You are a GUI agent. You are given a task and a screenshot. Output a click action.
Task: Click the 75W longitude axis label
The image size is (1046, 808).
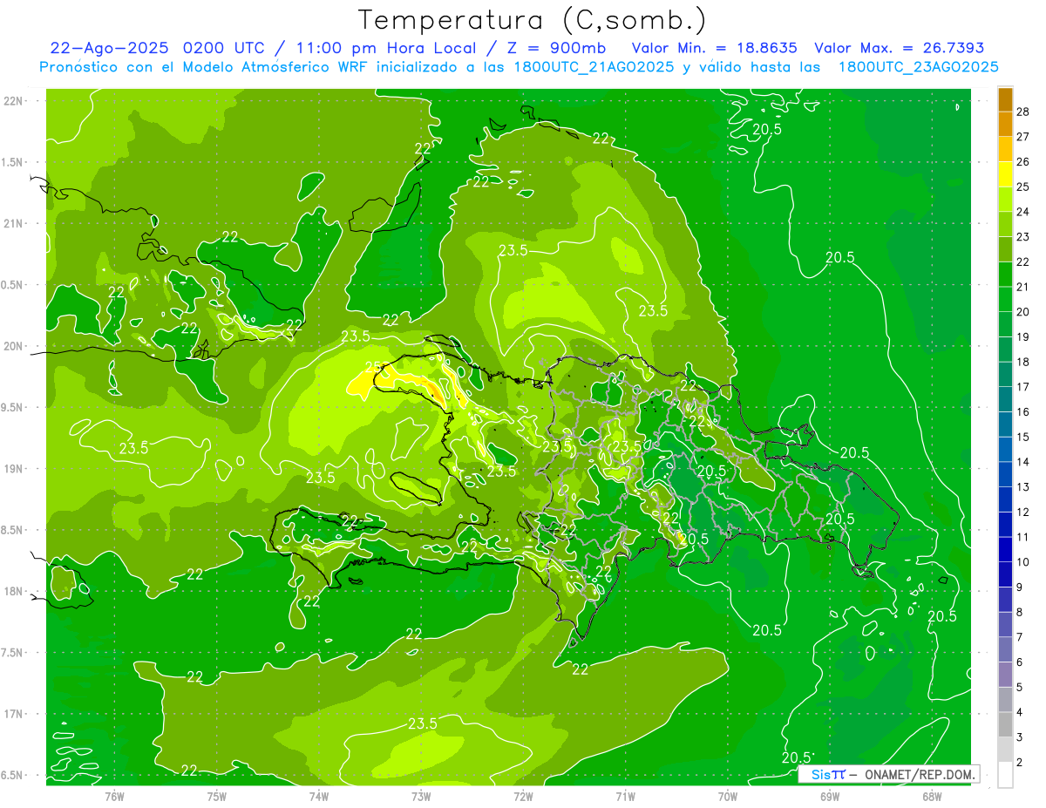coord(217,796)
